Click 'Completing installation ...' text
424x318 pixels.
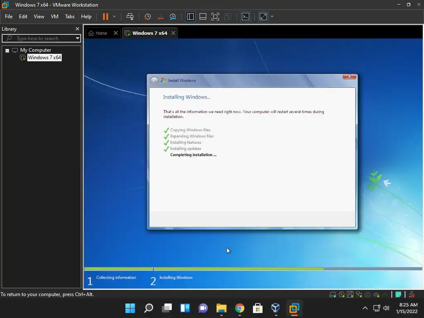pos(193,155)
